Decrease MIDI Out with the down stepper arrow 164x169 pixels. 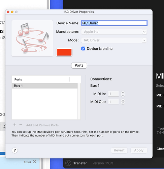(x=123, y=103)
